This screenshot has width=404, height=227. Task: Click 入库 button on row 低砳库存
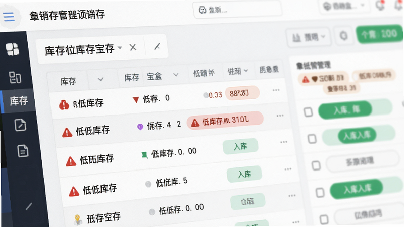(x=240, y=146)
